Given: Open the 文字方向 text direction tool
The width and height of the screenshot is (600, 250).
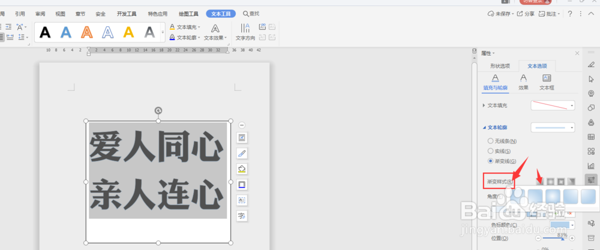Looking at the screenshot, I should 245,32.
